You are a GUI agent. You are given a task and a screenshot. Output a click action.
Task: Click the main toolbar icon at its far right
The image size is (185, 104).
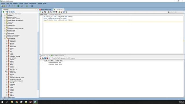point(32,6)
